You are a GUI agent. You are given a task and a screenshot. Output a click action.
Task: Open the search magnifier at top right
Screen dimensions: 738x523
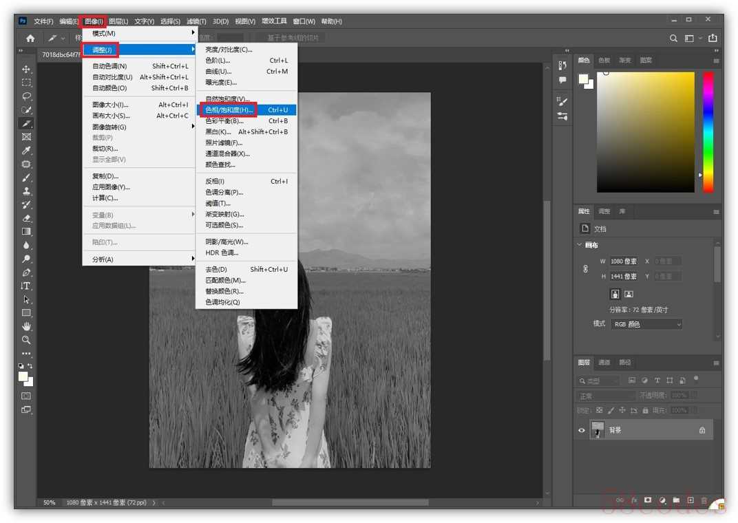pos(673,38)
